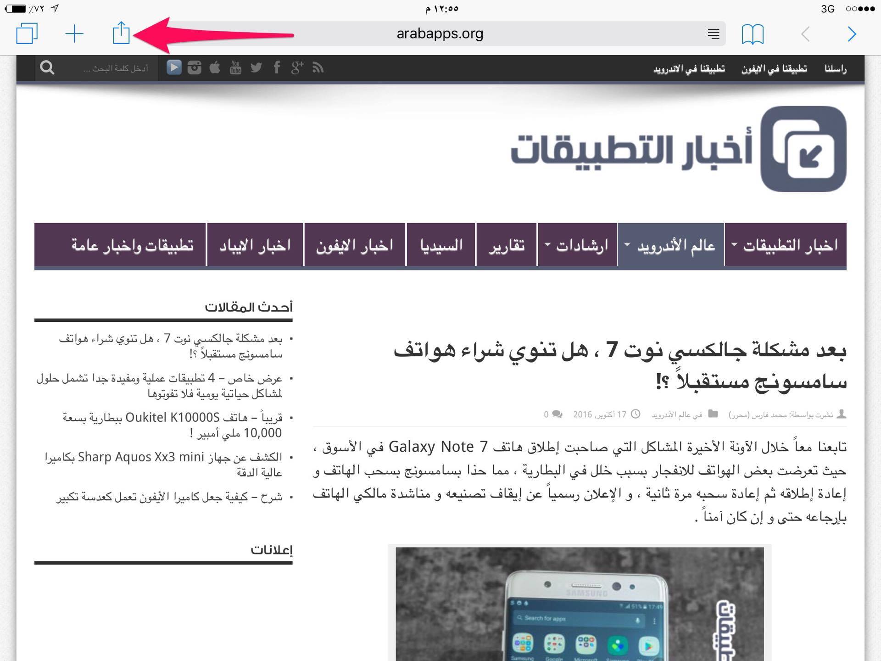Open the تقارير menu item
The height and width of the screenshot is (661, 881).
coord(507,245)
